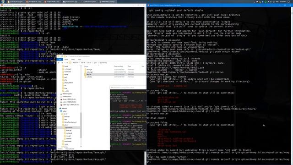Image resolution: width=293 pixels, height=165 pixels.
Task: Select the lost+found folder in the tree
Action: (x=68, y=142)
